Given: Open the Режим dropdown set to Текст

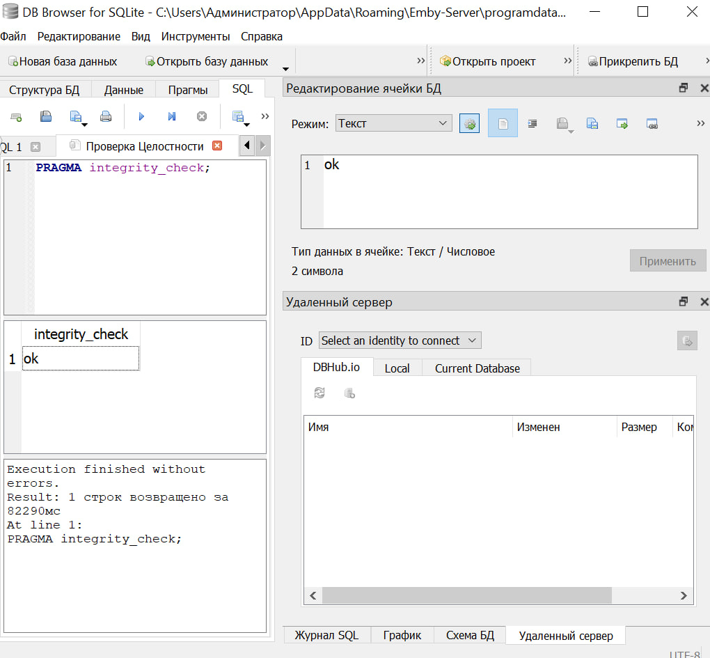Looking at the screenshot, I should pyautogui.click(x=393, y=124).
